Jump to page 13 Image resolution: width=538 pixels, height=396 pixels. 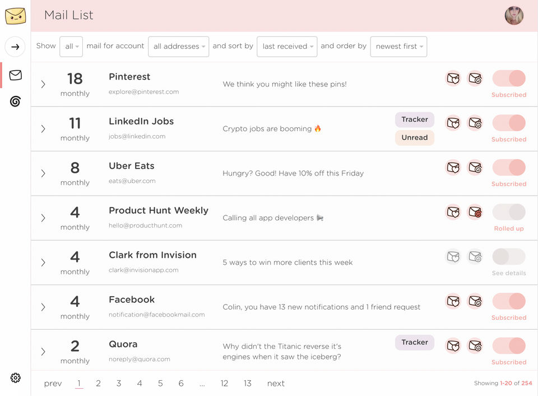pyautogui.click(x=247, y=384)
